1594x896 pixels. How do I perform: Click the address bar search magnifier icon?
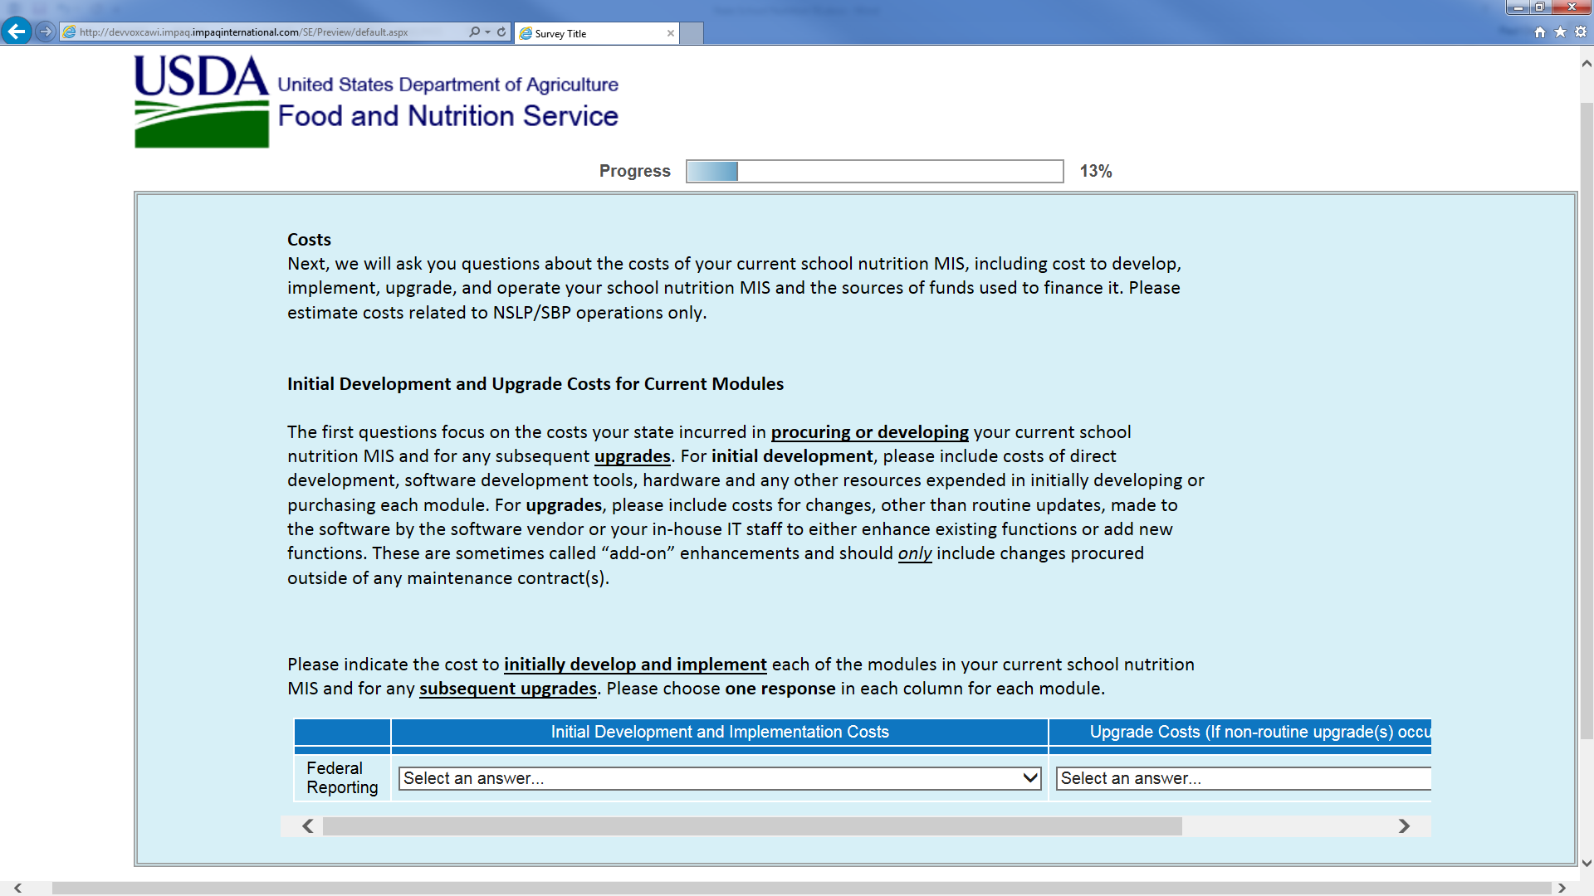point(474,32)
